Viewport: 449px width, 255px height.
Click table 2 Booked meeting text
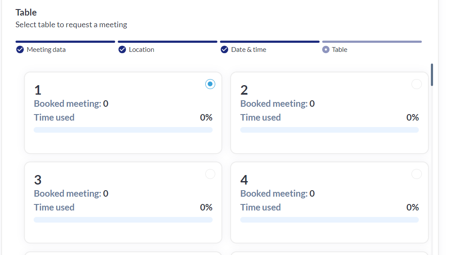point(277,104)
